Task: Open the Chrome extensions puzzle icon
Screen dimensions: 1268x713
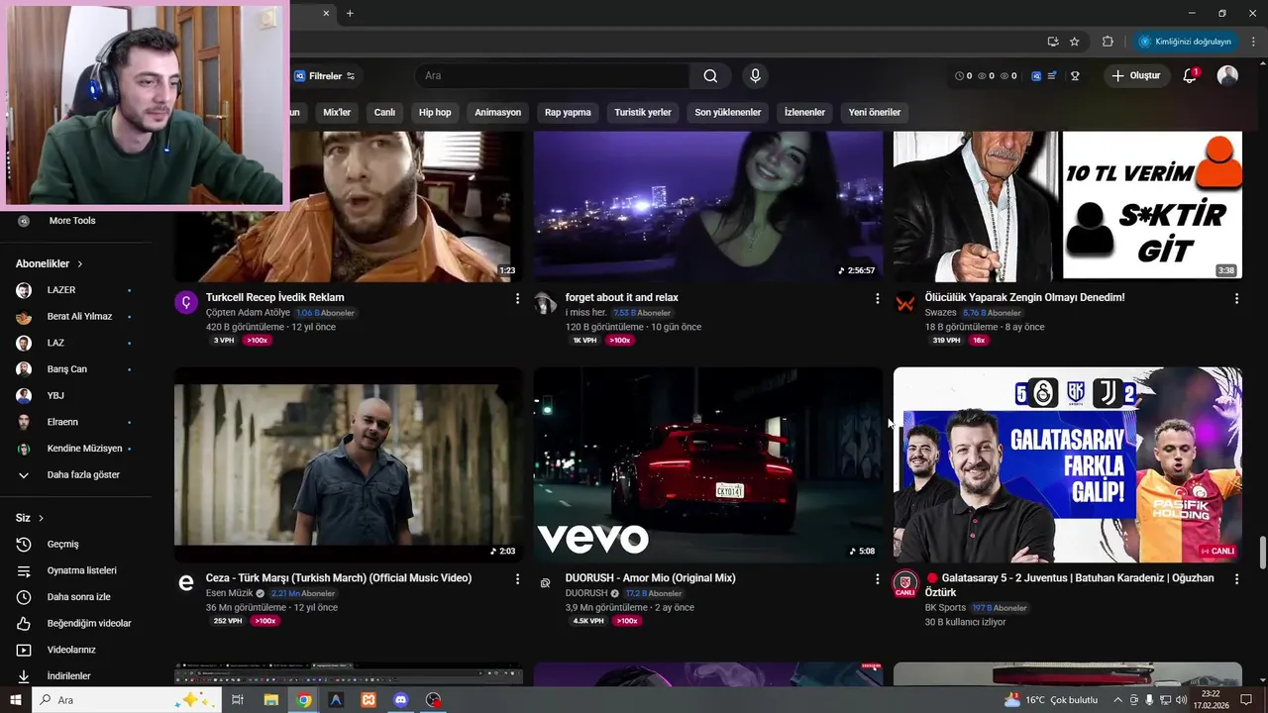Action: (1108, 42)
